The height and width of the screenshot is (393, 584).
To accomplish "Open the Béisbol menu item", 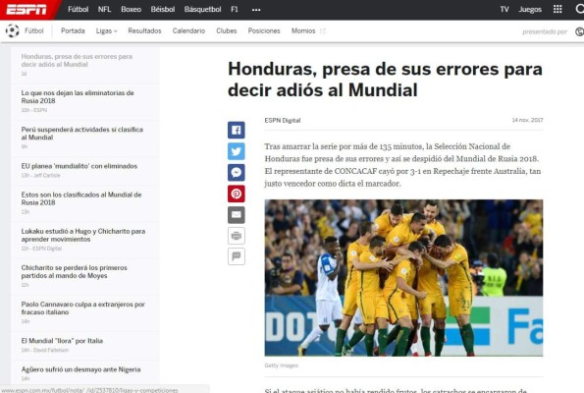I will pos(163,9).
